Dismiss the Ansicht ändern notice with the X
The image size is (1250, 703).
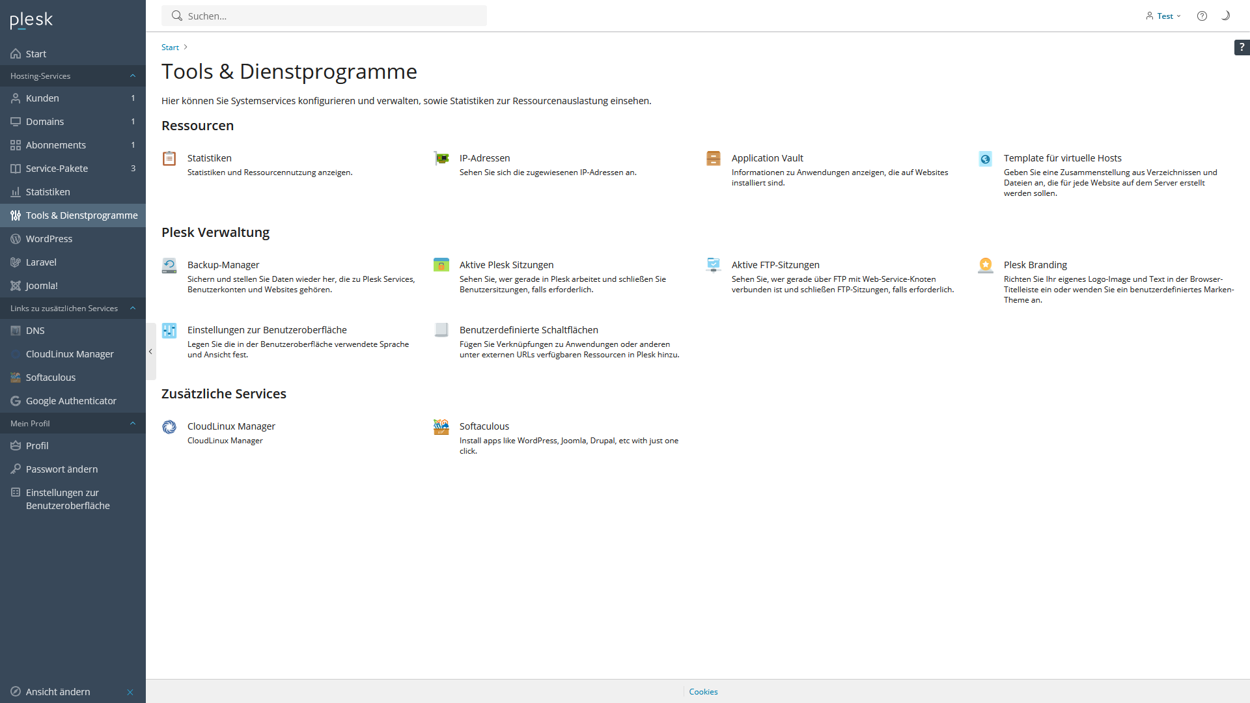[x=130, y=692]
